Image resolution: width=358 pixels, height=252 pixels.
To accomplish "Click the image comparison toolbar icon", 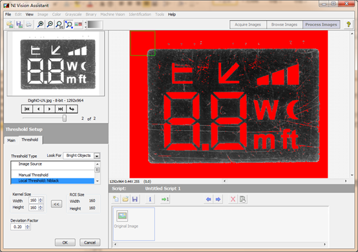I will (78, 25).
